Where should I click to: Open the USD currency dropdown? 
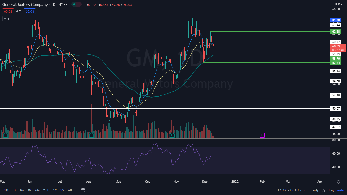(338, 4)
